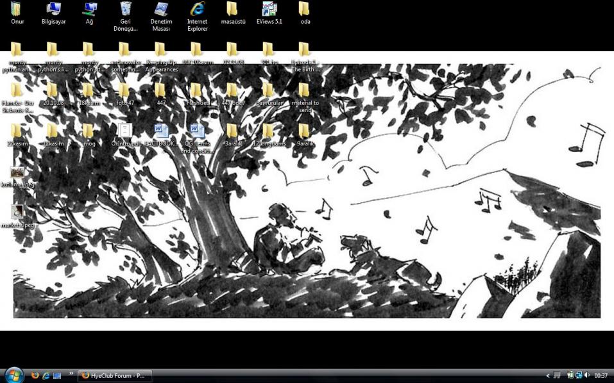Screen dimensions: 614x383
Task: Select the 12 kingdoms folder
Action: (269, 133)
